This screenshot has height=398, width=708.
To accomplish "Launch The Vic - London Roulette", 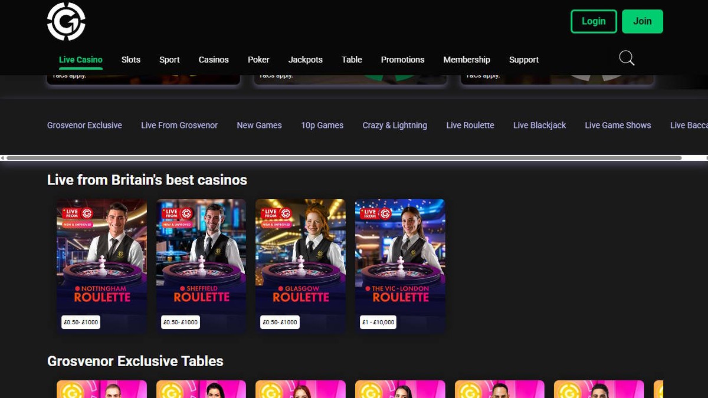I will pos(400,265).
